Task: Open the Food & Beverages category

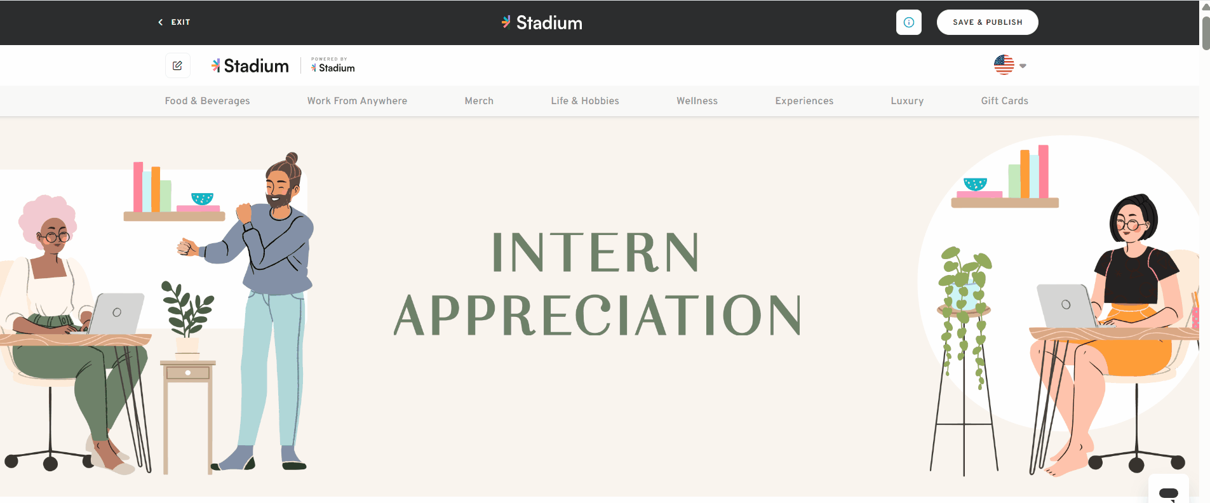Action: (207, 100)
